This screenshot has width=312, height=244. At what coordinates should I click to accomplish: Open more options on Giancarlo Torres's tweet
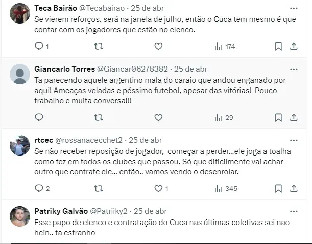coord(294,69)
